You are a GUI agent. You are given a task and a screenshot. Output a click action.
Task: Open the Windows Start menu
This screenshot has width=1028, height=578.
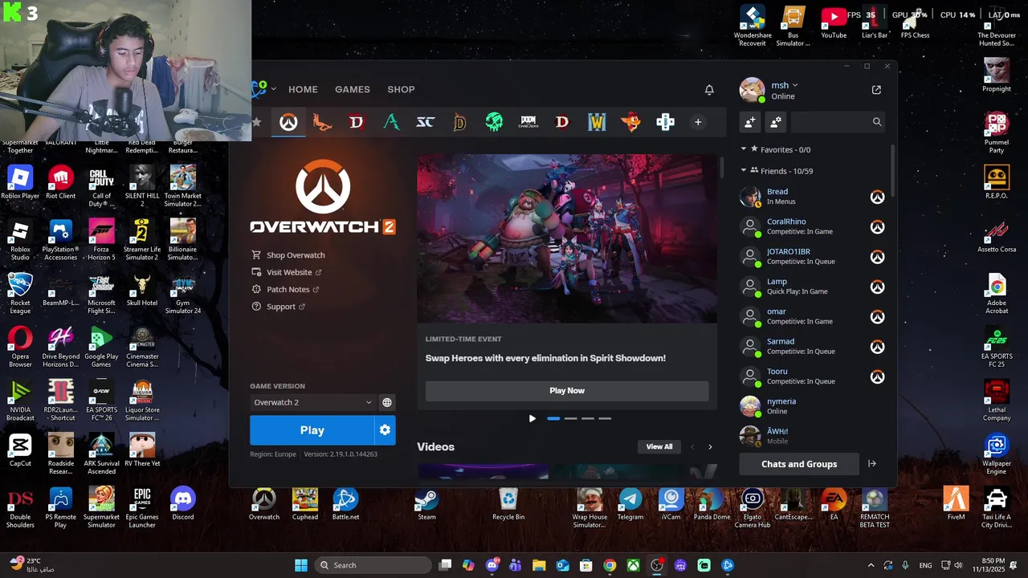[301, 565]
